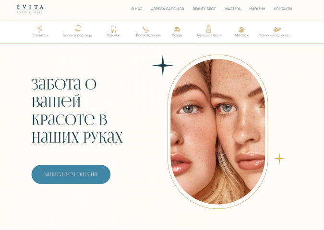The image size is (324, 230).
Task: Select the Уходы mask icon
Action: click(177, 29)
